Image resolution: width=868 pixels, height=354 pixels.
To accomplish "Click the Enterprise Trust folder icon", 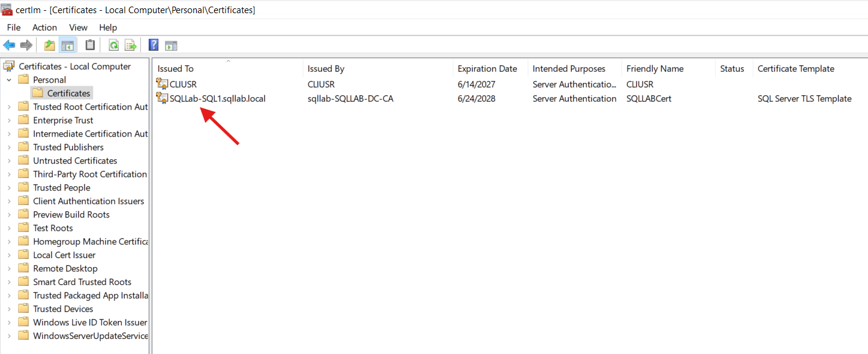I will point(23,120).
